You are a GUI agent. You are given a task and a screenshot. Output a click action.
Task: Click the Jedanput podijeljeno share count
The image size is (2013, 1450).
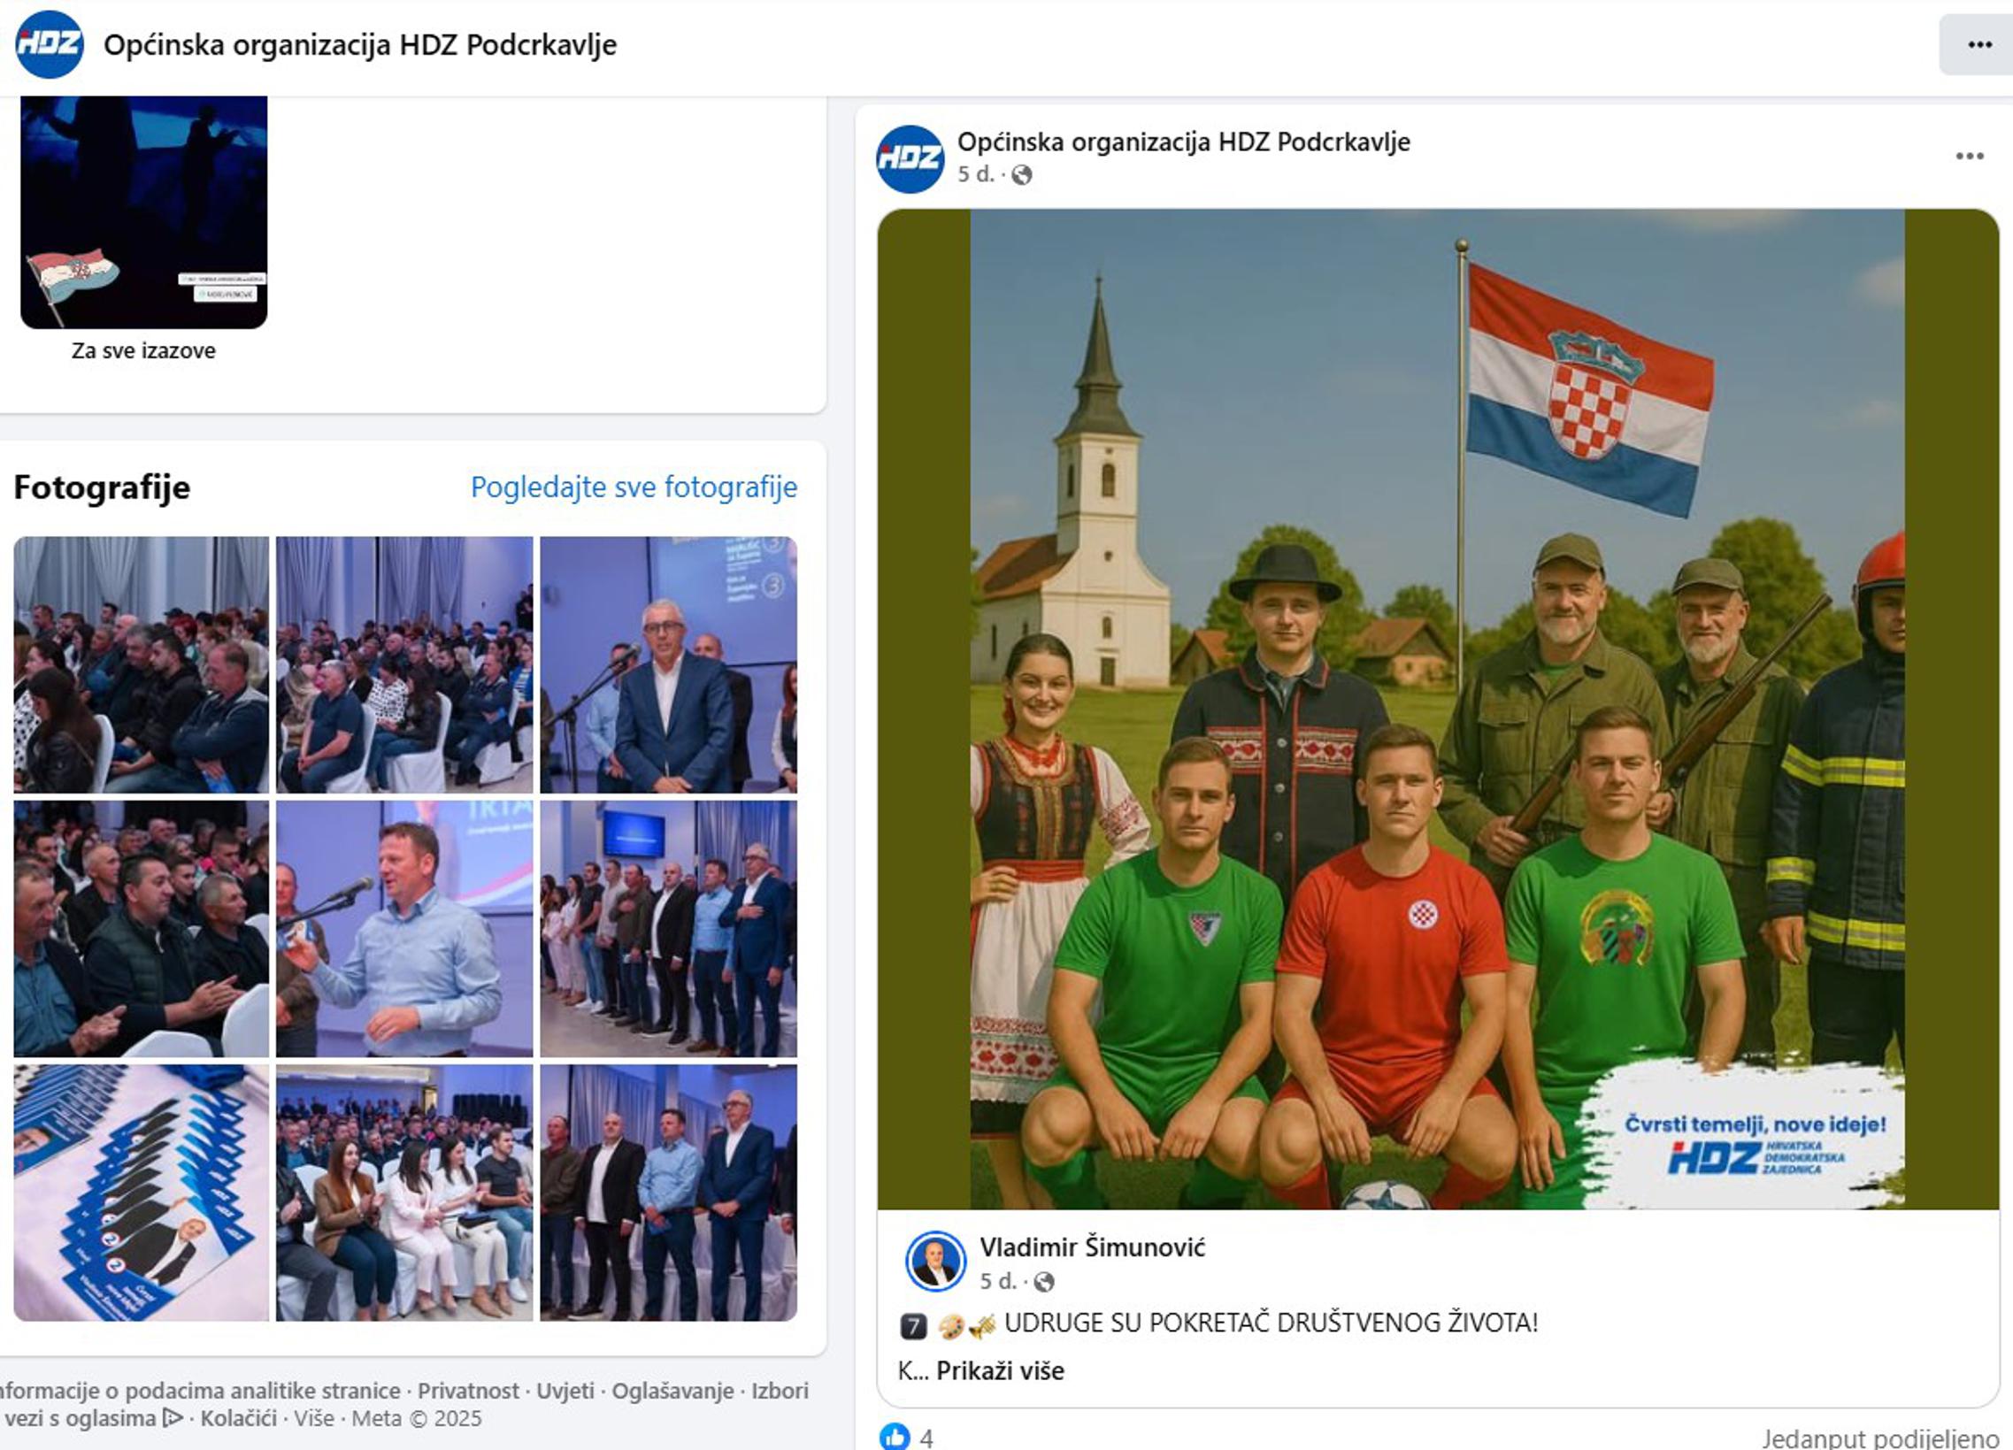click(x=1881, y=1438)
